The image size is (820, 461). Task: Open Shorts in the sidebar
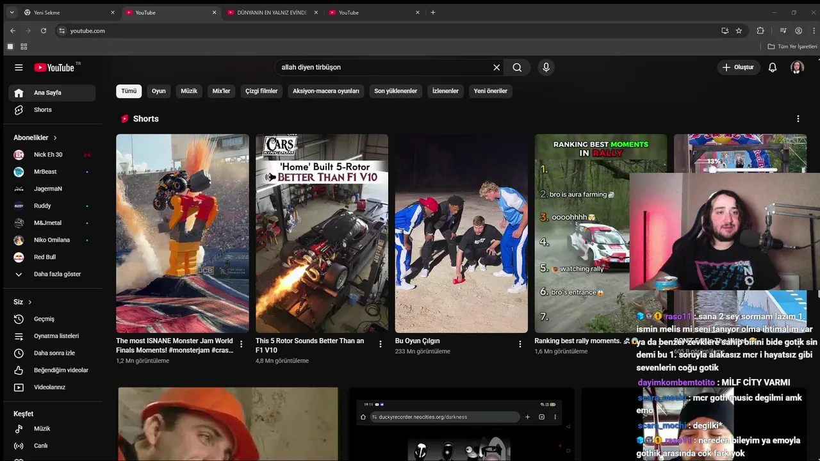click(x=52, y=109)
